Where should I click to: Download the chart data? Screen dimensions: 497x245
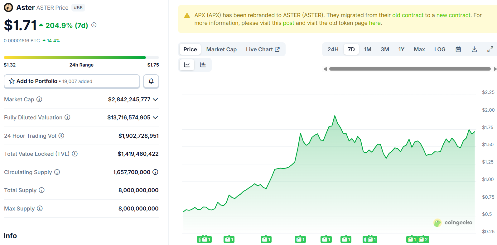(474, 49)
